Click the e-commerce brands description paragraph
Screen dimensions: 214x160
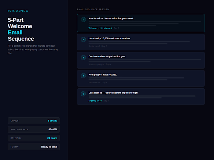point(33,49)
